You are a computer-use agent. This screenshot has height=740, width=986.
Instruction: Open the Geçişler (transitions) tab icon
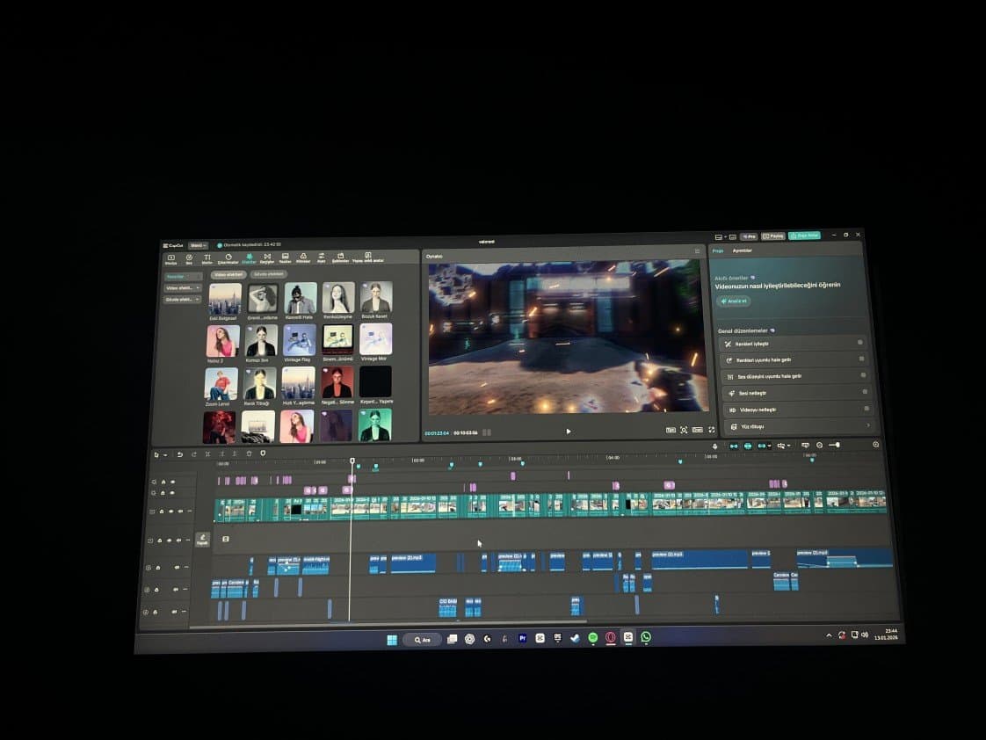tap(267, 258)
